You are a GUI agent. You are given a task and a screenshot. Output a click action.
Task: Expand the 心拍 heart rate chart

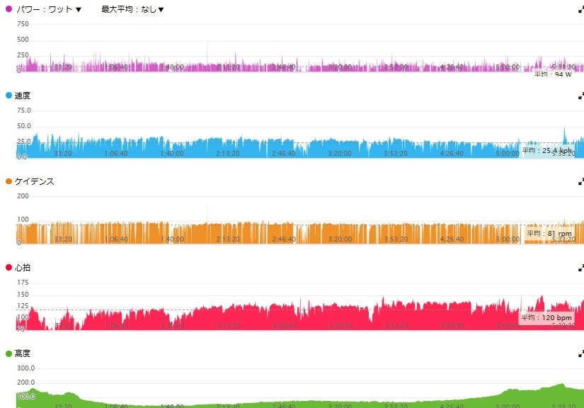(x=581, y=268)
